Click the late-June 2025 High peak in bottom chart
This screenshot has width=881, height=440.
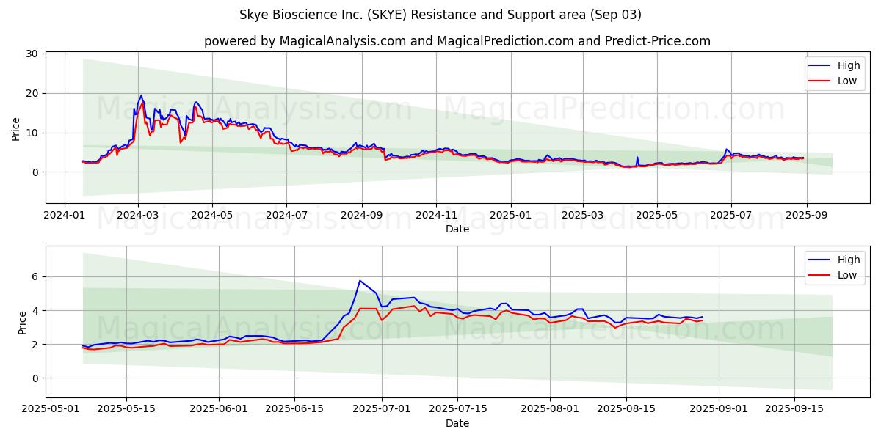click(x=360, y=281)
